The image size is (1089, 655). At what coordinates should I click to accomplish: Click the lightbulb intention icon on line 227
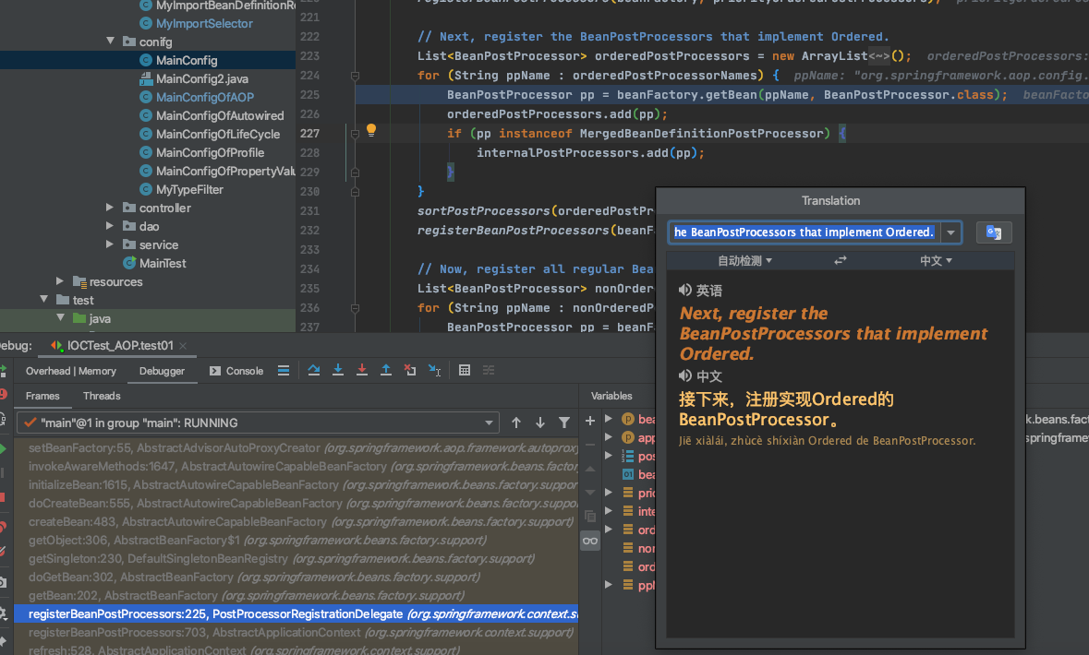(371, 131)
